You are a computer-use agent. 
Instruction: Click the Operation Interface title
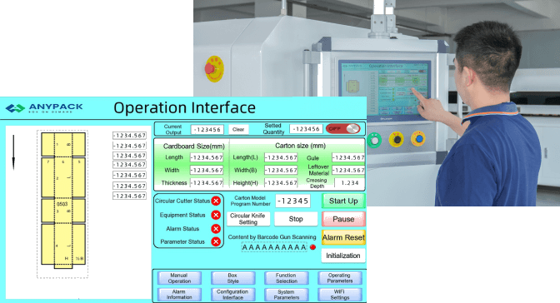[x=185, y=107]
